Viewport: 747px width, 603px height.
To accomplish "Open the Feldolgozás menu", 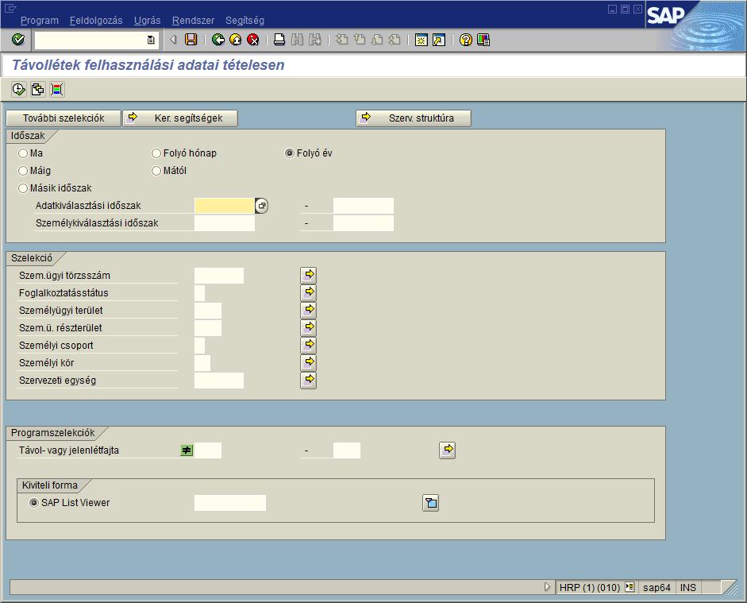I will point(96,21).
